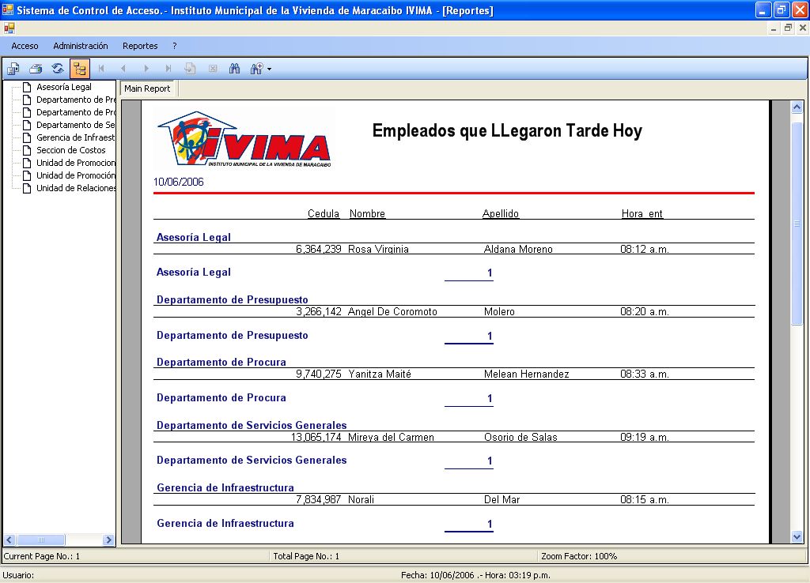
Task: Click the Cedula column header
Action: pos(324,213)
